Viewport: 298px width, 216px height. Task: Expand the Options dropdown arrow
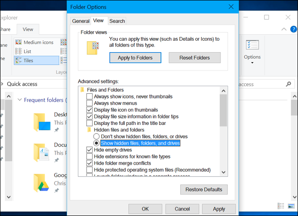click(x=252, y=63)
